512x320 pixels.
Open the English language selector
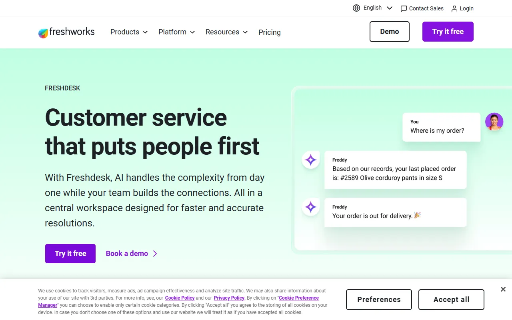(378, 8)
